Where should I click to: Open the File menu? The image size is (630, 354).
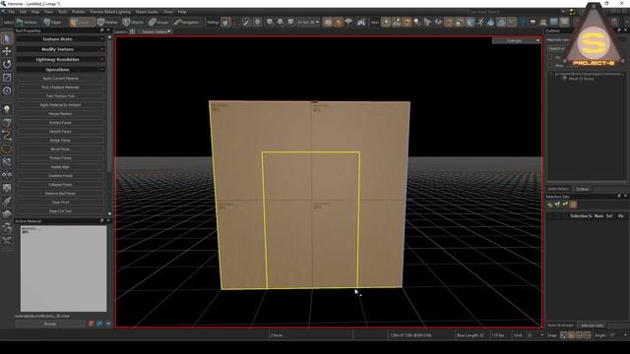[12, 12]
